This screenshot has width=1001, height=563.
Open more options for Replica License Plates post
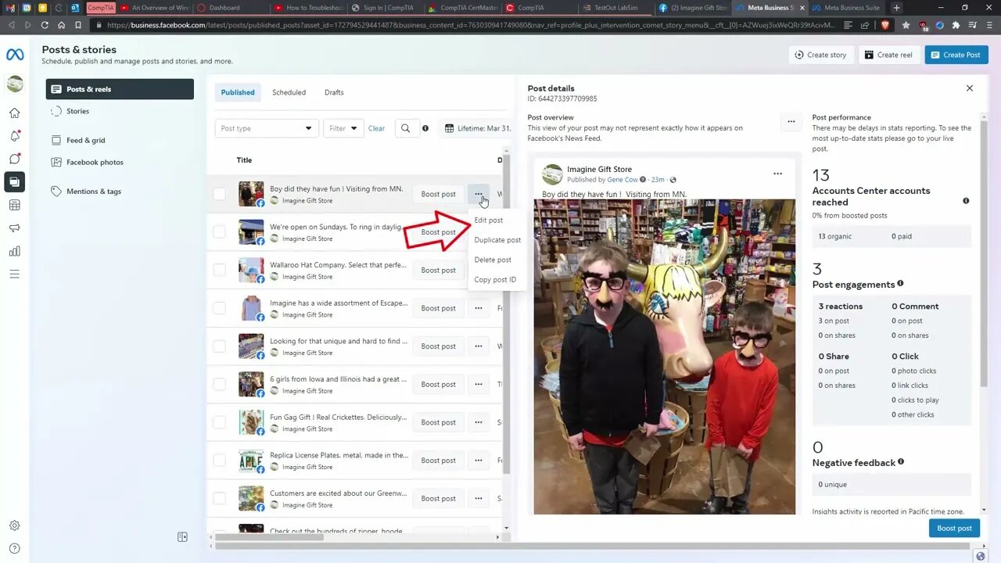tap(479, 461)
